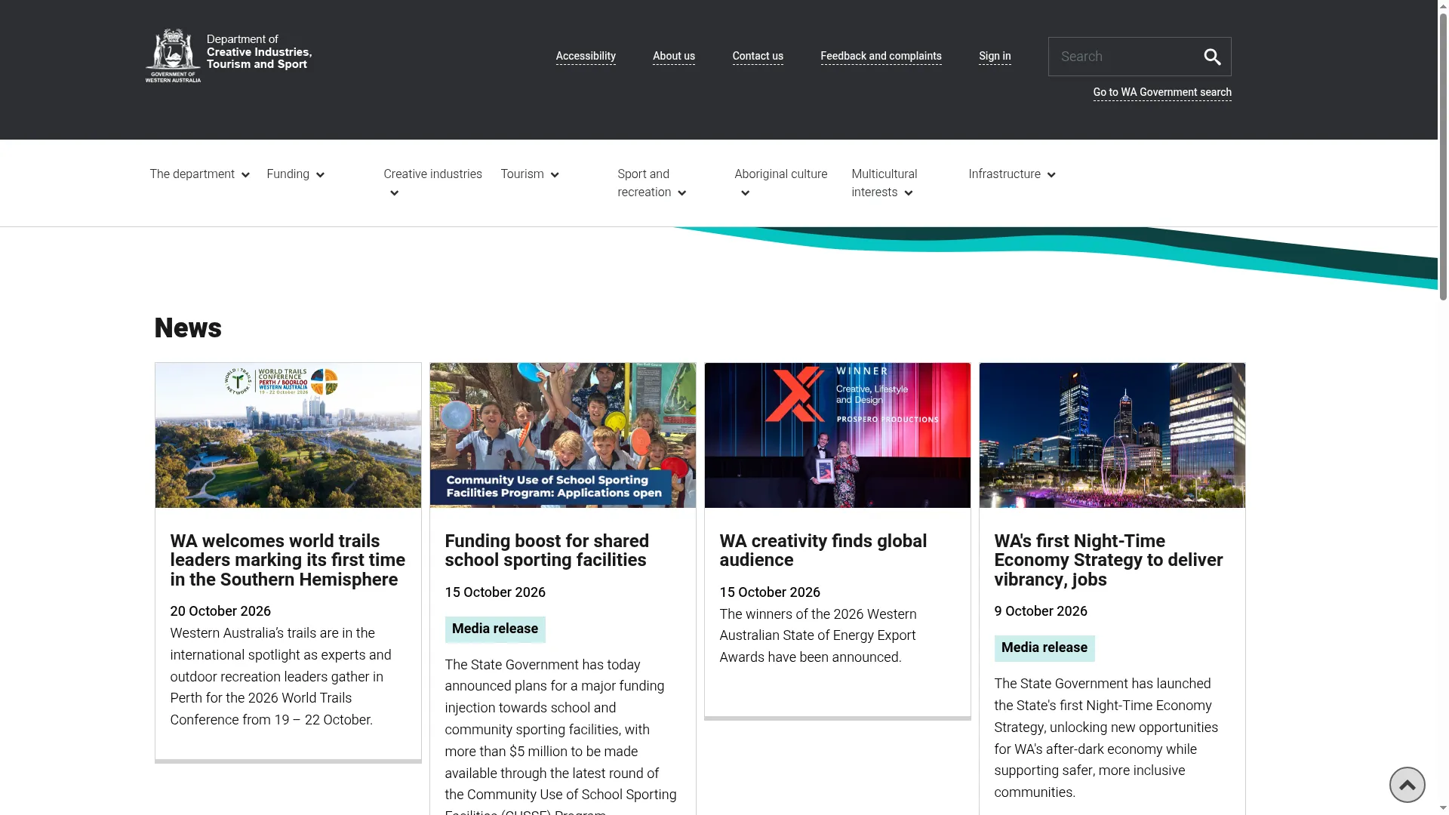Screen dimensions: 1449x815
Task: Expand the Tourism menu chevron
Action: pos(555,175)
